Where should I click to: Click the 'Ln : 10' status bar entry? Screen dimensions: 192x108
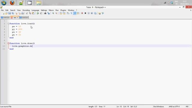(x=119, y=107)
